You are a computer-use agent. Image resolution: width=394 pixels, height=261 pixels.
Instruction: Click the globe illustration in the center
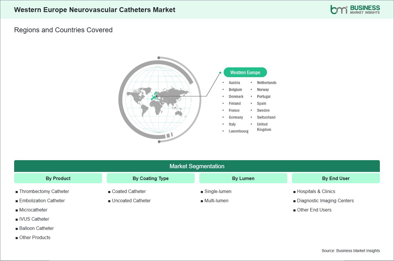[159, 99]
